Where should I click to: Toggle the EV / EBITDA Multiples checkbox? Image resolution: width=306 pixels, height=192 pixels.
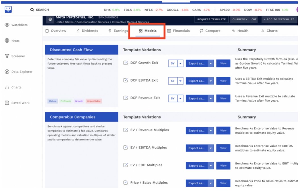tap(125, 148)
